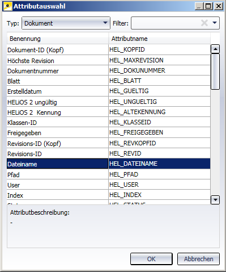Clear the filter using the X icon
Image resolution: width=226 pixels, height=272 pixels.
point(204,23)
